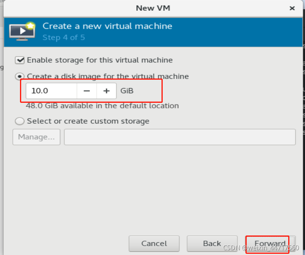Click Forward to proceed to step 5
Screen dimensions: 305x255
tap(270, 243)
